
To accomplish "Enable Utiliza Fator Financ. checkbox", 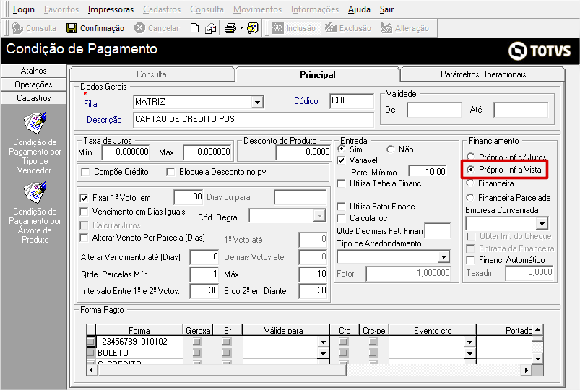I will (x=342, y=207).
